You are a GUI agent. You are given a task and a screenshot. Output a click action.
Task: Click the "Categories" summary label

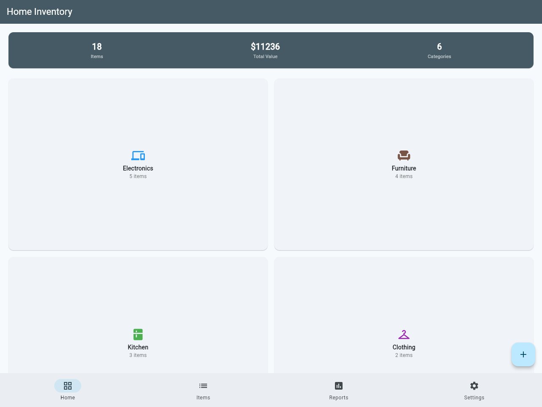pos(440,56)
